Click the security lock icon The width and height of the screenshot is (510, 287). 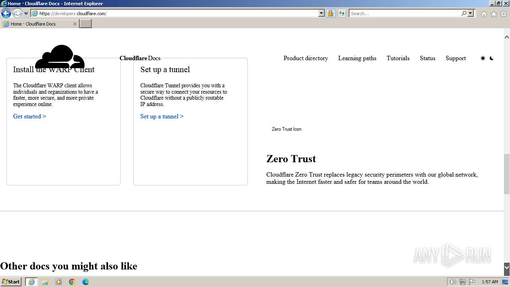coord(330,13)
